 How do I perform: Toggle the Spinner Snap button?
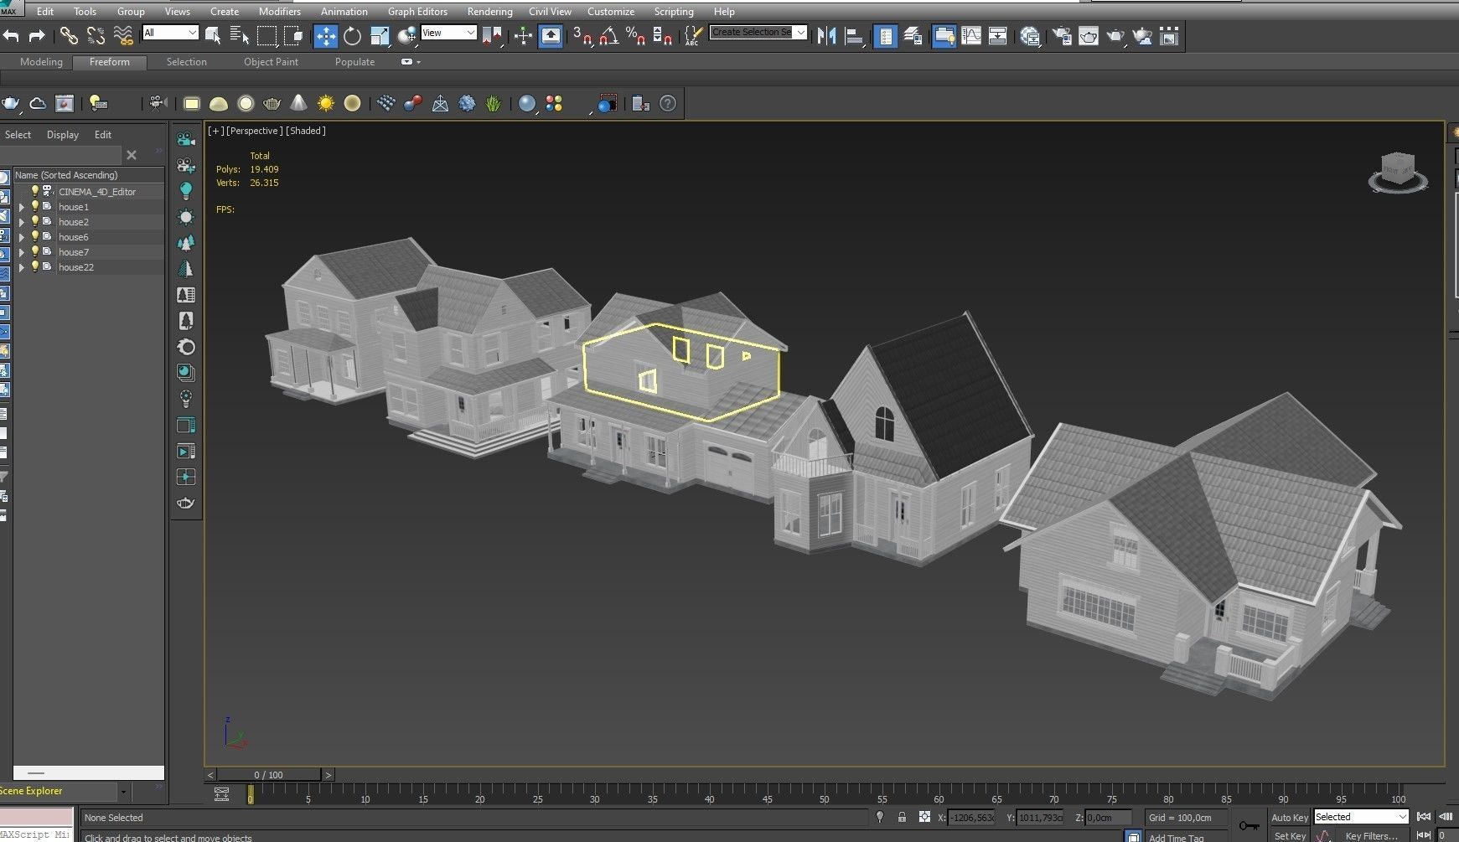663,35
